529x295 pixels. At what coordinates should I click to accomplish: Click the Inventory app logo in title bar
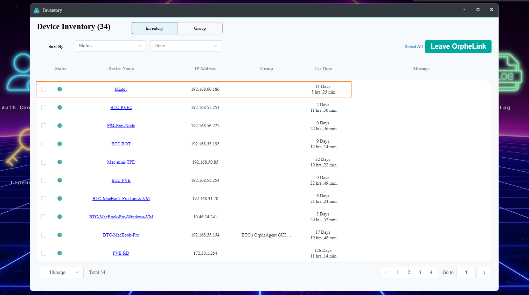pyautogui.click(x=37, y=11)
